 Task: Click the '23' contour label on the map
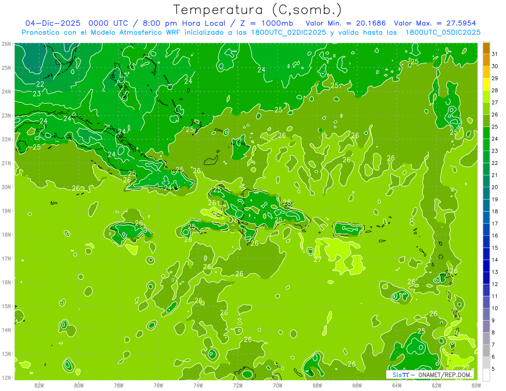[x=37, y=94]
